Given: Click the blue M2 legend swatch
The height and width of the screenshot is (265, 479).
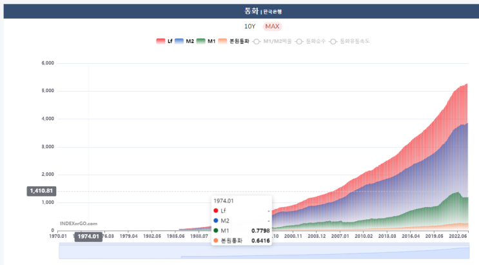Looking at the screenshot, I should tap(179, 41).
